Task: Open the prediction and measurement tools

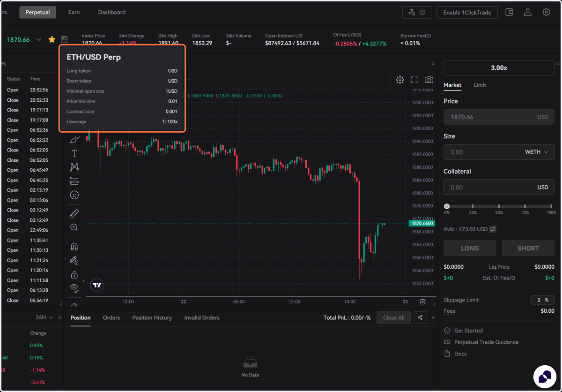Action: click(x=74, y=181)
